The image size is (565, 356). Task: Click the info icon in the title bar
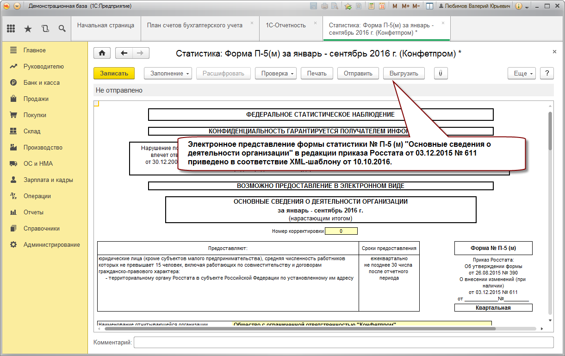pos(519,6)
